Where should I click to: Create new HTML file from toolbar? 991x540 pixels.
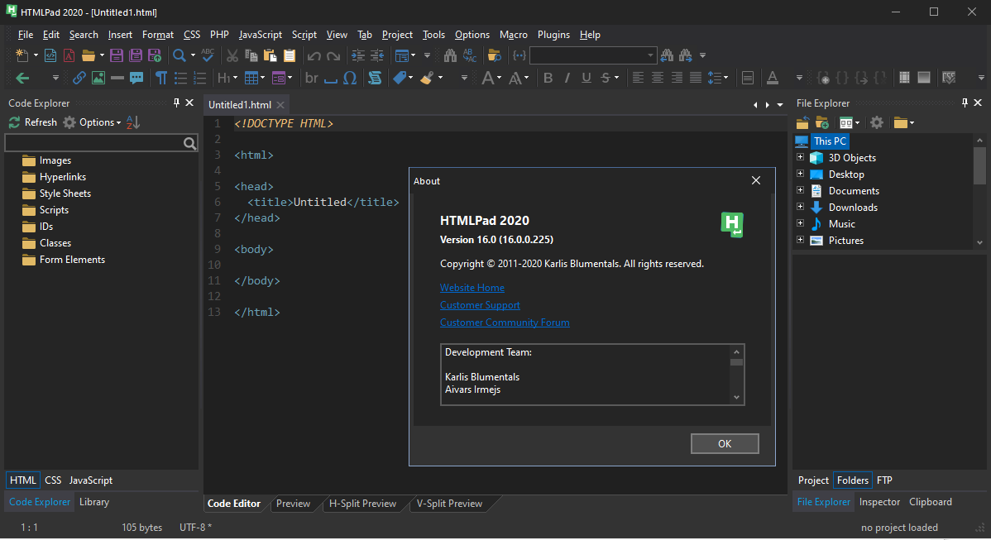pos(50,55)
